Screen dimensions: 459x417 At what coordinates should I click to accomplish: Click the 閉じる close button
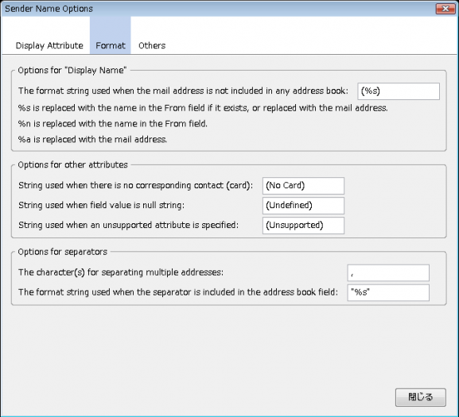[x=421, y=397]
